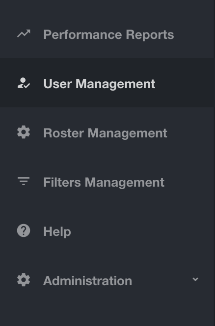Click the trending-up chart icon for Performance Reports
The image size is (215, 326).
tap(24, 33)
